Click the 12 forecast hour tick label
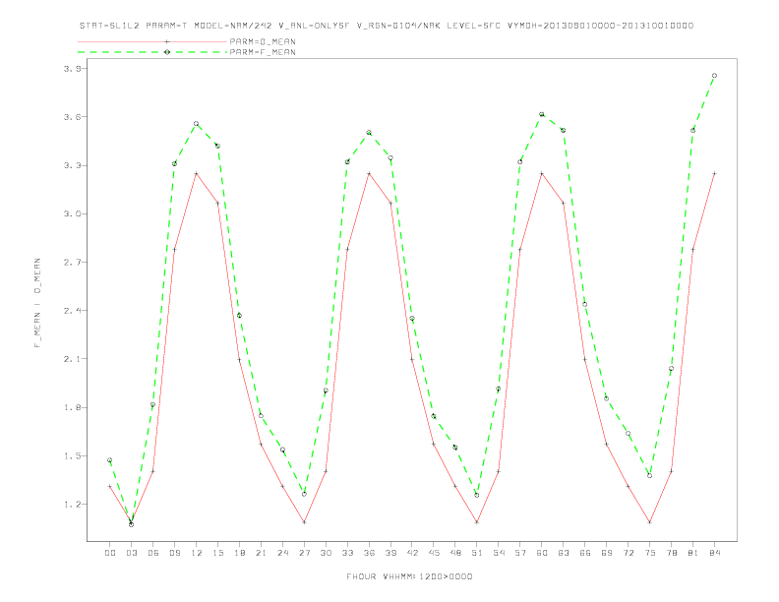The width and height of the screenshot is (779, 602). tap(197, 553)
